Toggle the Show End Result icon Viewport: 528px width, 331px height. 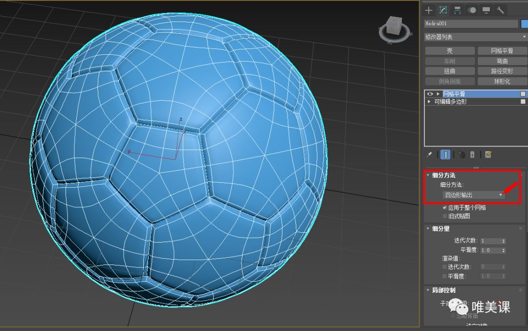tap(445, 154)
